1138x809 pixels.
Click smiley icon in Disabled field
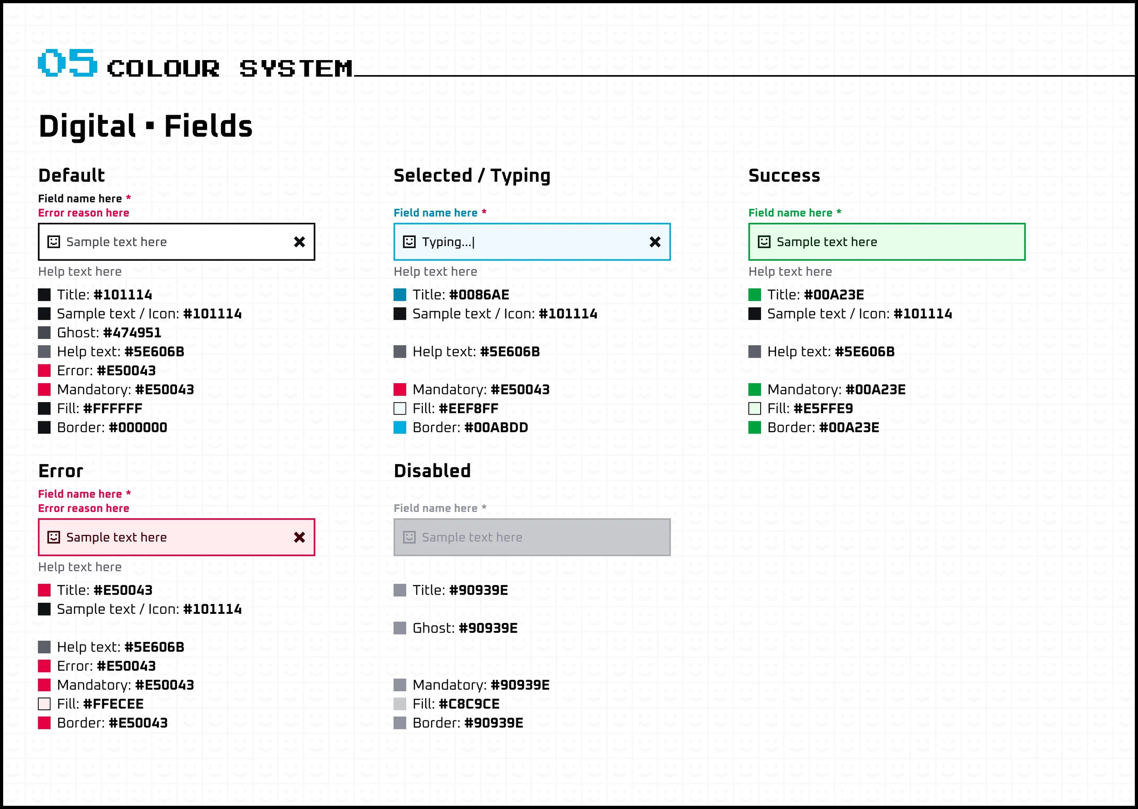409,537
